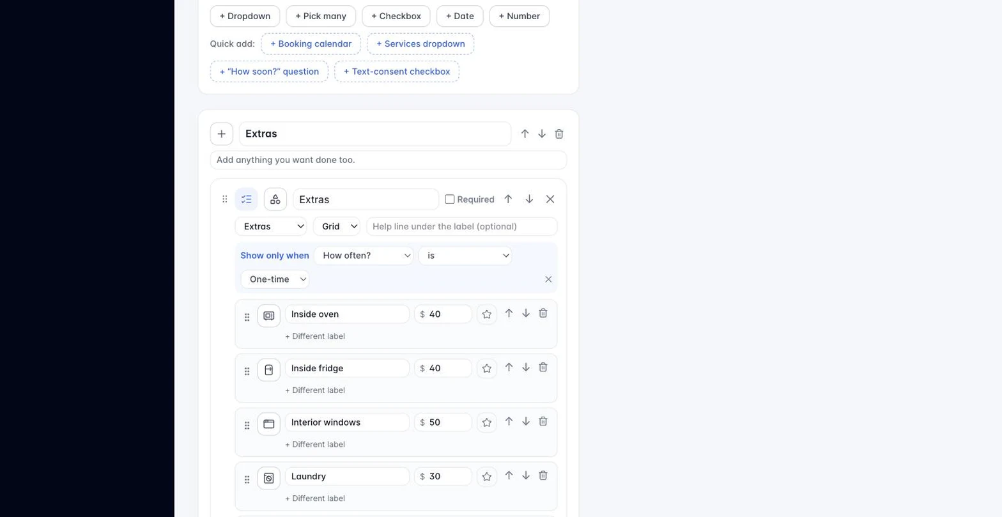Delete the Extras section with trash icon

(559, 134)
